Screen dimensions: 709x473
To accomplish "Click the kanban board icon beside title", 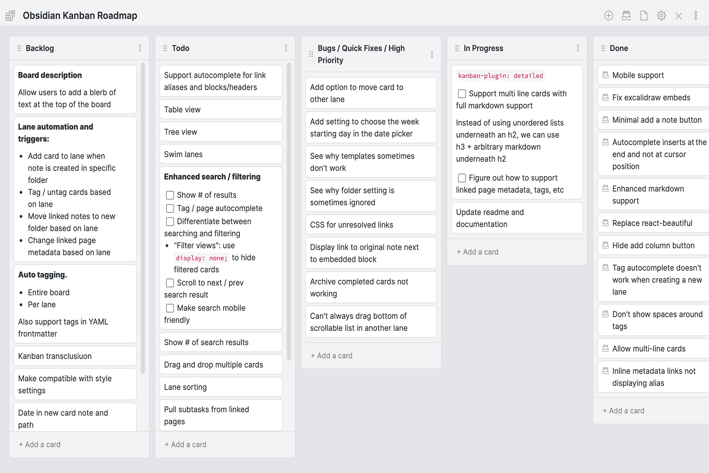I will 10,16.
